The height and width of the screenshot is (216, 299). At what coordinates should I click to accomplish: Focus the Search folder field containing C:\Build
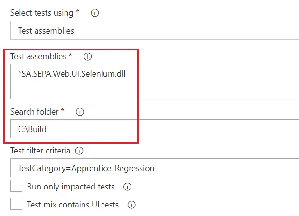(x=154, y=129)
